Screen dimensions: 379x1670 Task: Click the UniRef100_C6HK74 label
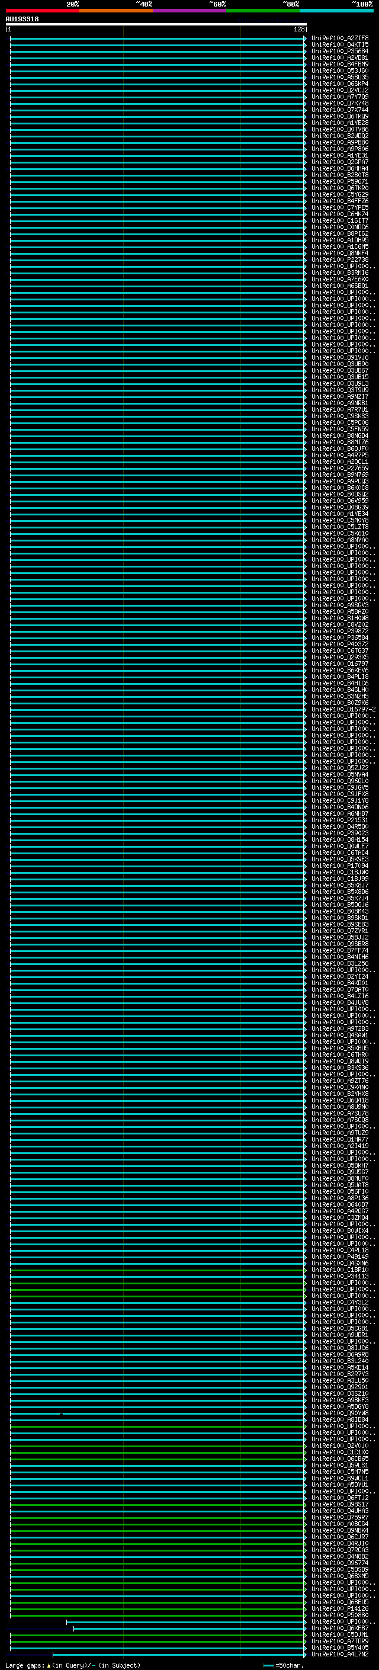pyautogui.click(x=340, y=214)
